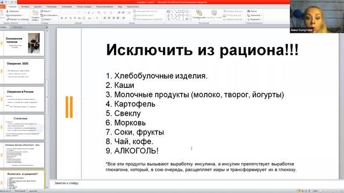Image resolution: width=344 pixels, height=193 pixels.
Task: Open Направление текста dropdown
Action: pyautogui.click(x=146, y=11)
